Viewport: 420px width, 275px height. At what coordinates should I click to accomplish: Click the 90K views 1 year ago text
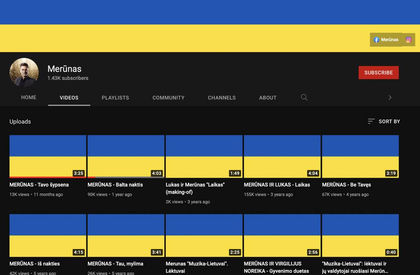tap(110, 194)
